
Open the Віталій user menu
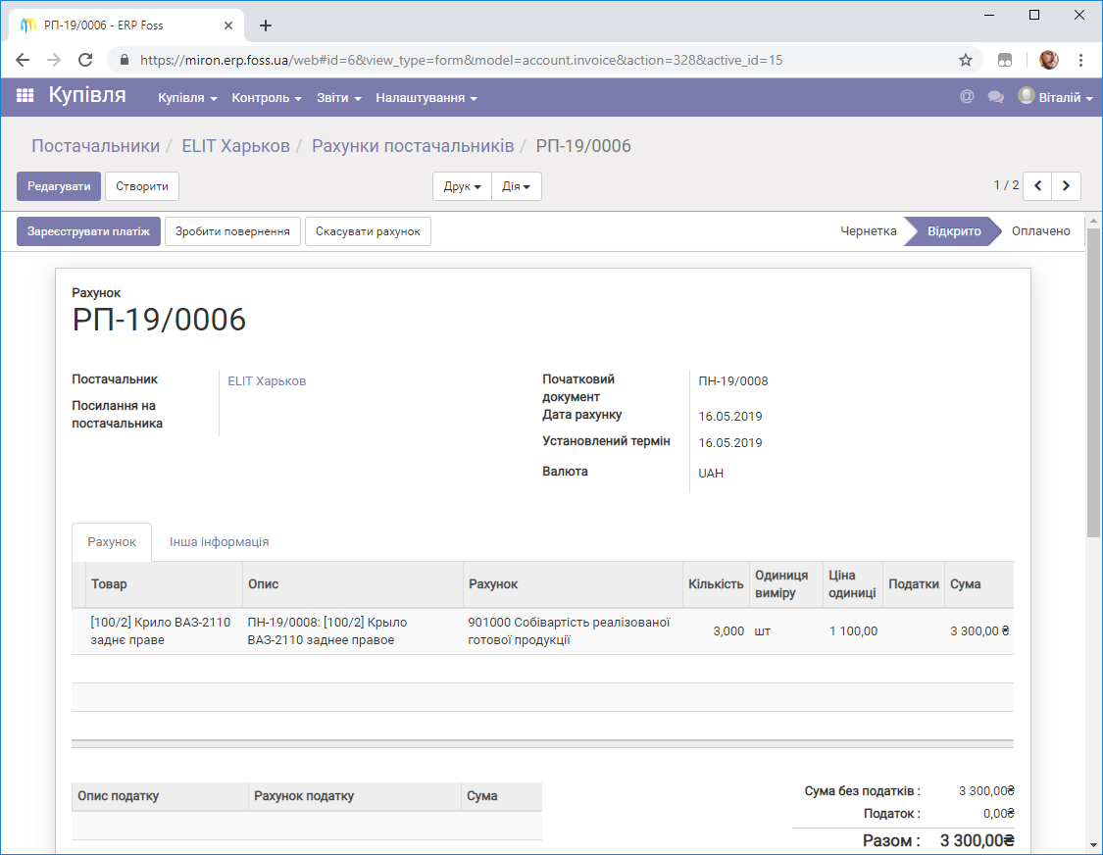click(1055, 97)
